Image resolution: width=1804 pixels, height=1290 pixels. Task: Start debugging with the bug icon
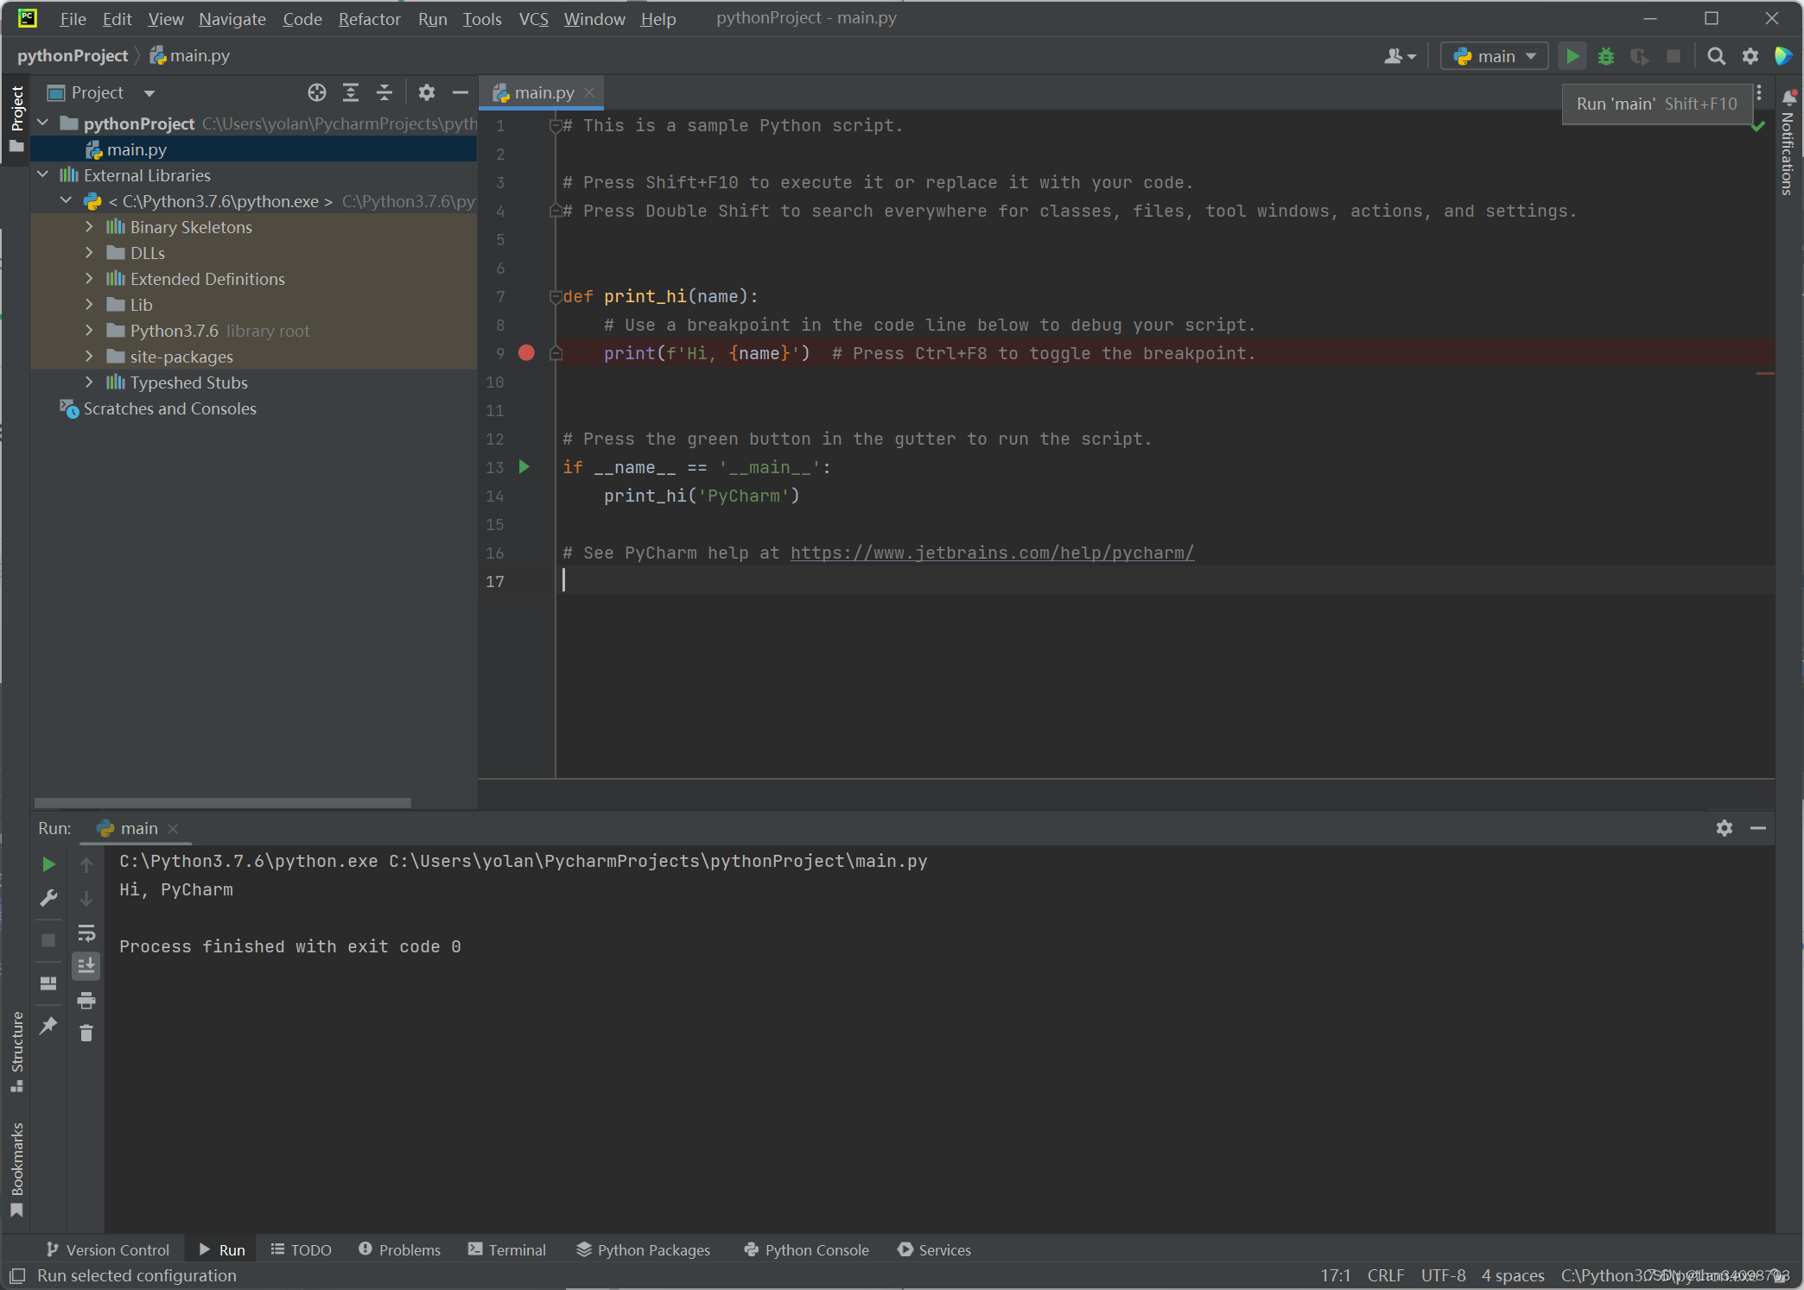coord(1606,56)
